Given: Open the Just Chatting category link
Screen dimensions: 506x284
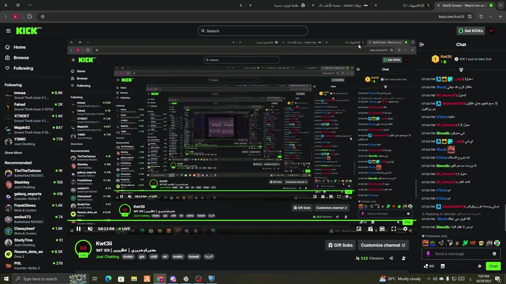Looking at the screenshot, I should (x=107, y=257).
